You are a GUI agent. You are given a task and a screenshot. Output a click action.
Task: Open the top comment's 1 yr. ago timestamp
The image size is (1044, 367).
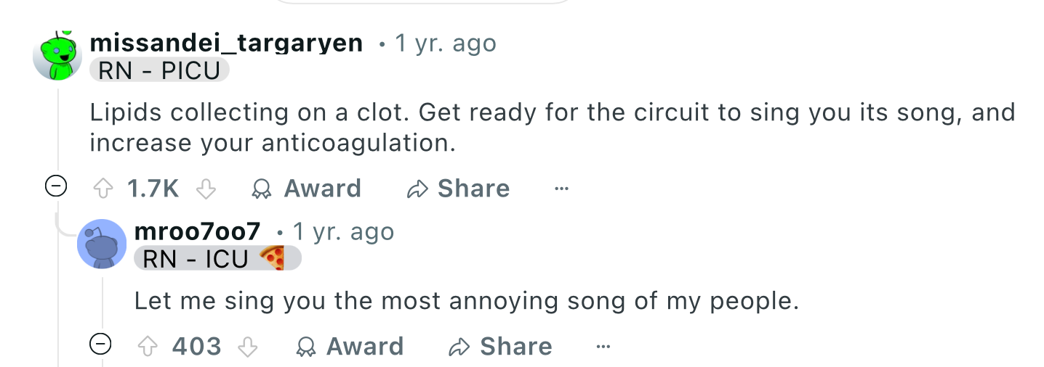[446, 44]
